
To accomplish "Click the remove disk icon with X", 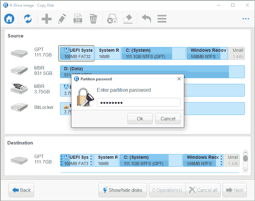I will [x=112, y=19].
